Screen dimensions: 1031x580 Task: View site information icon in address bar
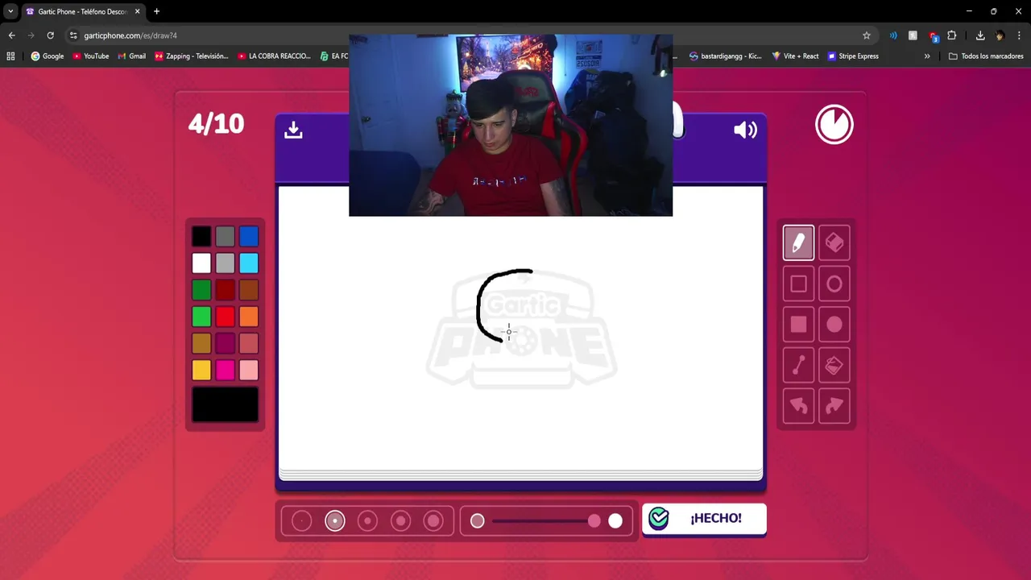click(73, 35)
